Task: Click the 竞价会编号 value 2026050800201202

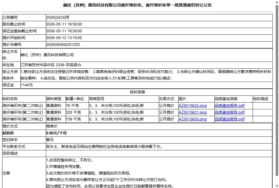Action: (x=63, y=45)
